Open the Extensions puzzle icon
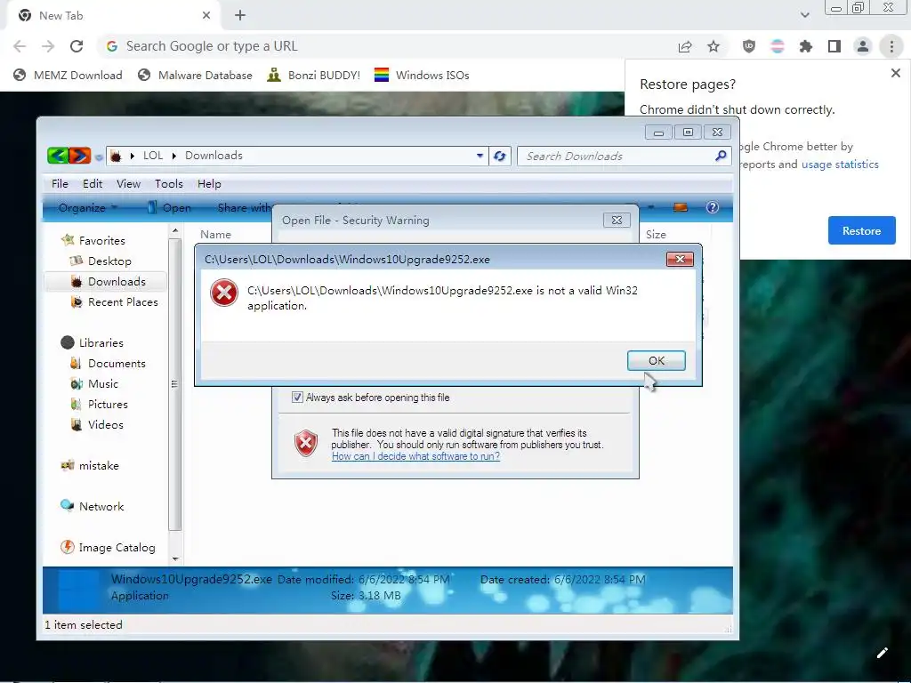Image resolution: width=911 pixels, height=683 pixels. [x=806, y=46]
